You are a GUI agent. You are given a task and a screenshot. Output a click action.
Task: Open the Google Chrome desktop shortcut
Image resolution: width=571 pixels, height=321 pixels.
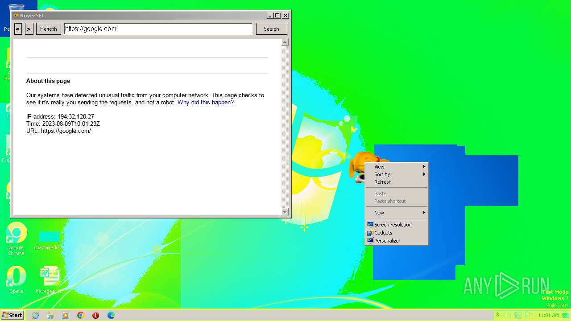click(x=16, y=239)
